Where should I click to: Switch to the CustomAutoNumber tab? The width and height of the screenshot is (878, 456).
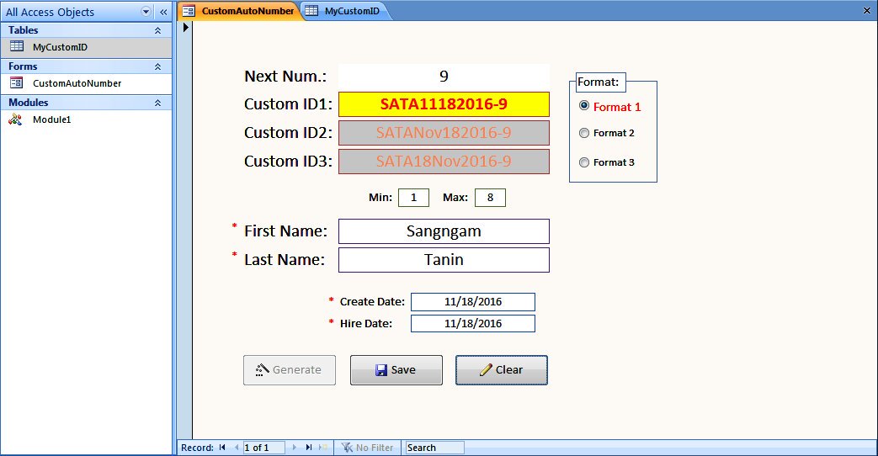click(241, 11)
